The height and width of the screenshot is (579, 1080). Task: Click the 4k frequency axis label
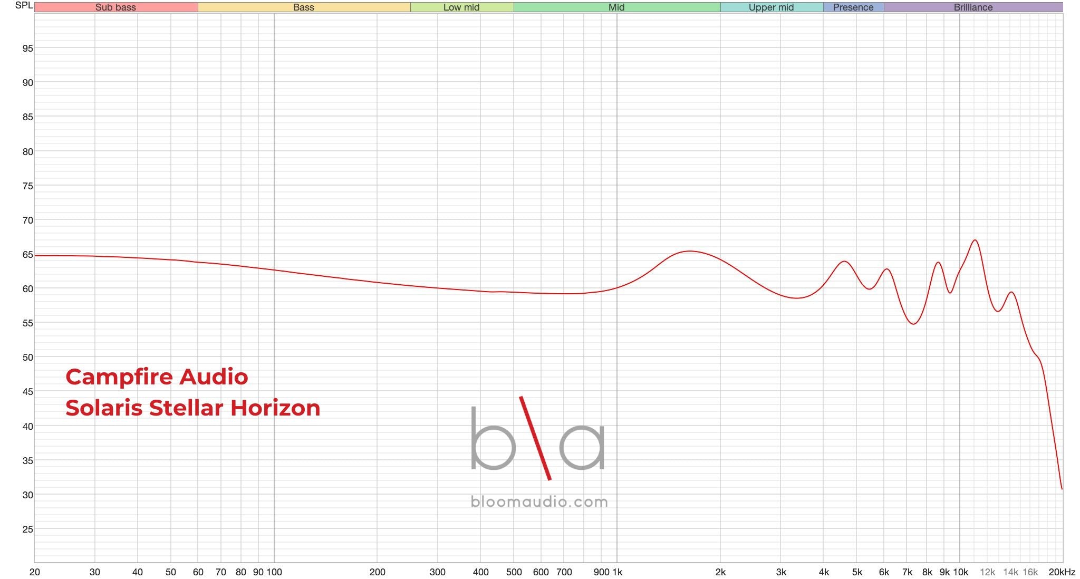click(x=824, y=572)
